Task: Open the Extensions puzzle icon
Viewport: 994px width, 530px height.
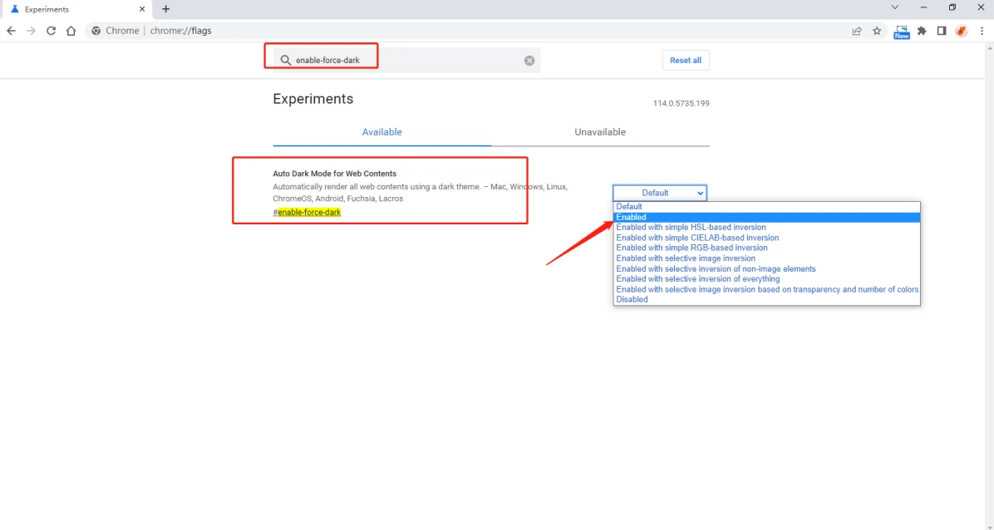Action: point(922,31)
